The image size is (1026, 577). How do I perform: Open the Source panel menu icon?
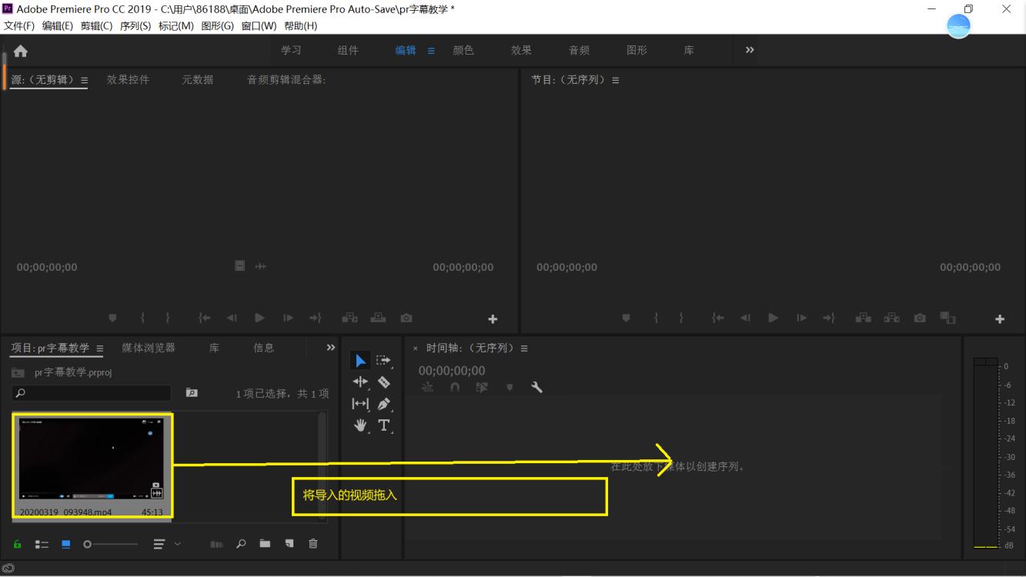[83, 78]
